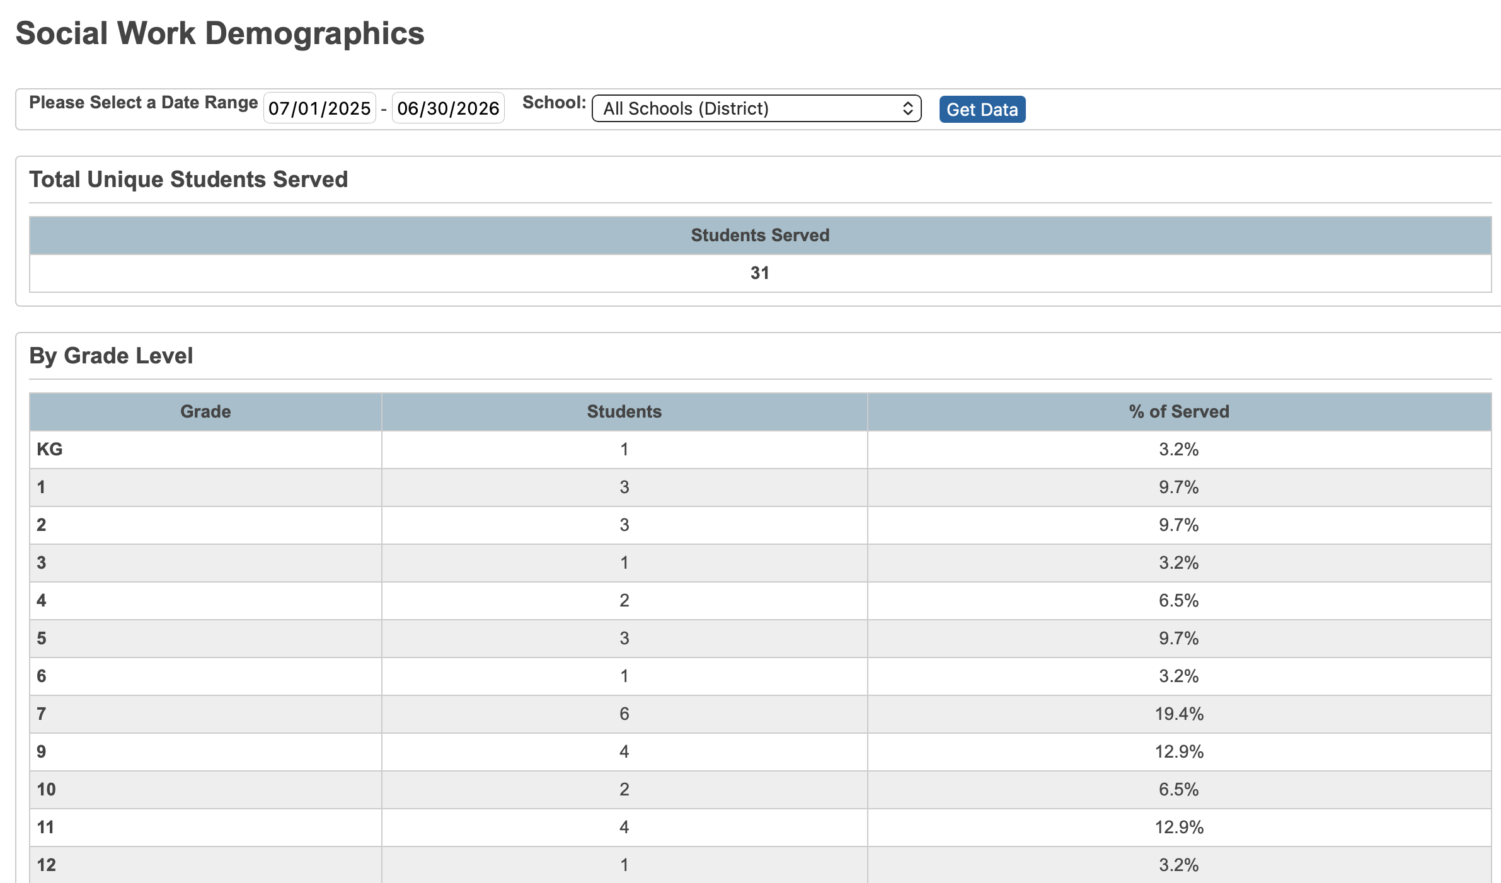Click students count 4 in grade 9 row
1501x883 pixels.
point(624,751)
